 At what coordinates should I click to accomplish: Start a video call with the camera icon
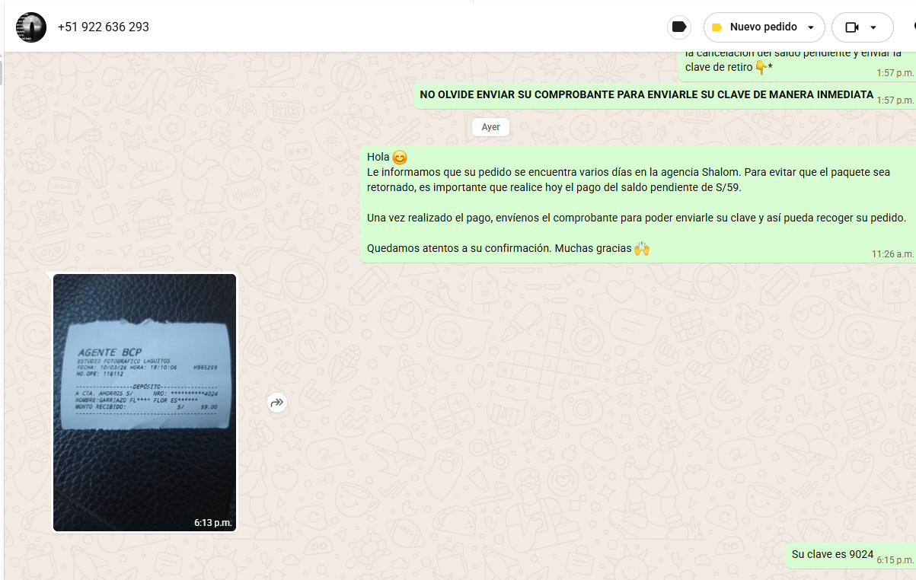851,27
